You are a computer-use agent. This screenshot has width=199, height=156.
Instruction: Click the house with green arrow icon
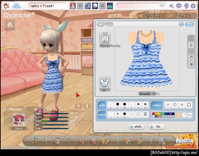coord(128,141)
